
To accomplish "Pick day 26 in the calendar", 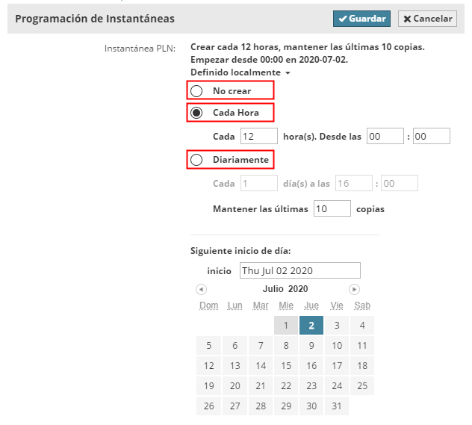I will click(209, 406).
